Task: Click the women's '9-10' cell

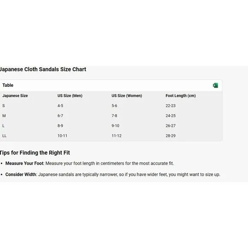Action: (x=115, y=126)
